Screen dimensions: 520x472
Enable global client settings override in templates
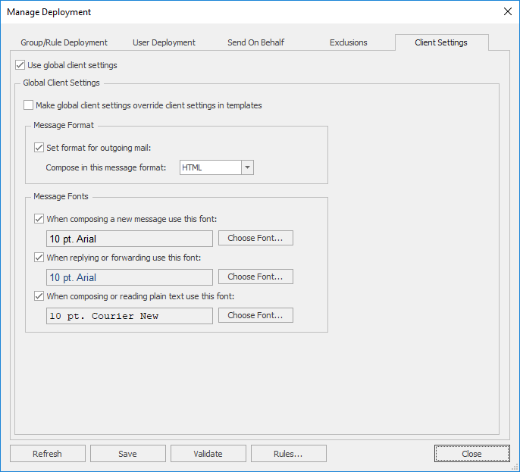click(29, 105)
